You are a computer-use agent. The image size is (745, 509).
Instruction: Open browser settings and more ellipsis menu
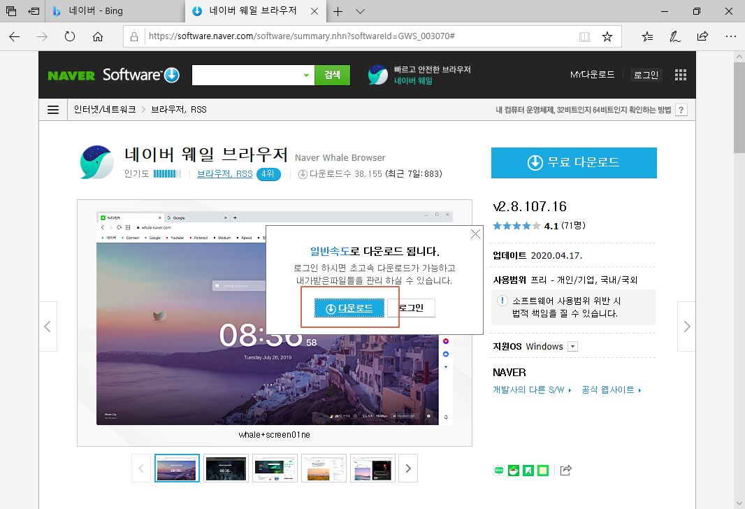731,36
